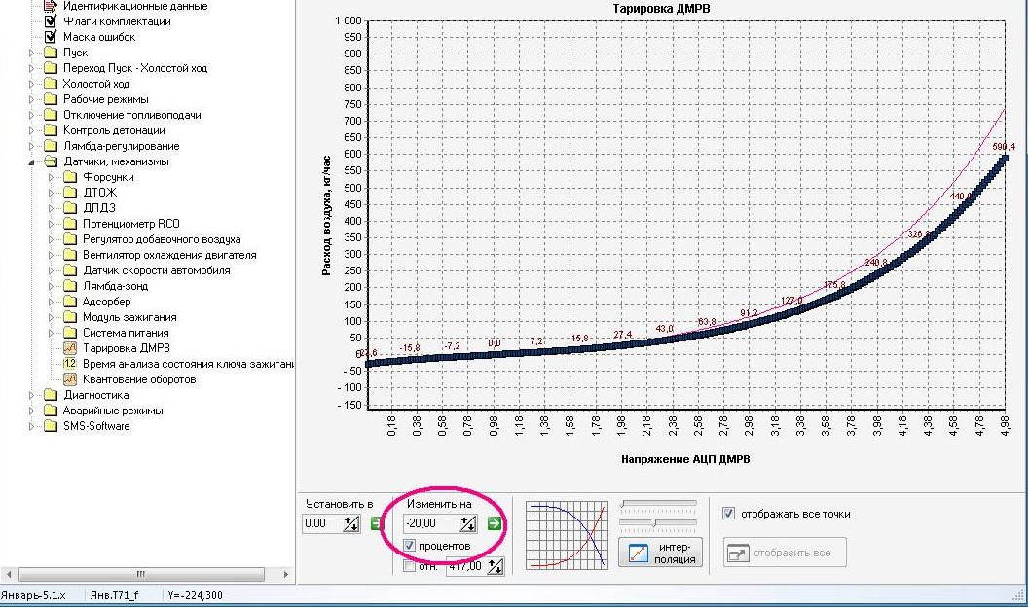Viewport: 1029px width, 608px height.
Task: Select the 'Холостой ход' tree item
Action: (95, 84)
